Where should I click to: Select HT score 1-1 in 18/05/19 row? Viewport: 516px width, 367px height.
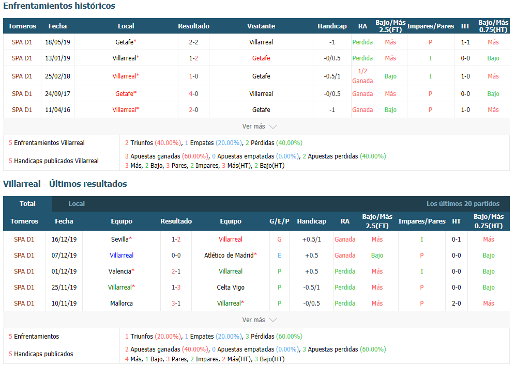coord(465,42)
